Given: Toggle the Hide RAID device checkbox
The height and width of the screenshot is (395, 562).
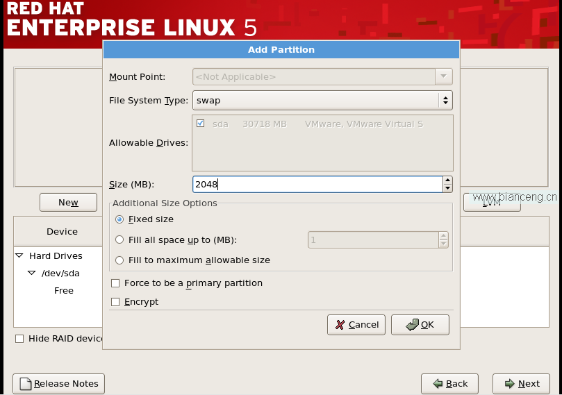Looking at the screenshot, I should coord(19,339).
